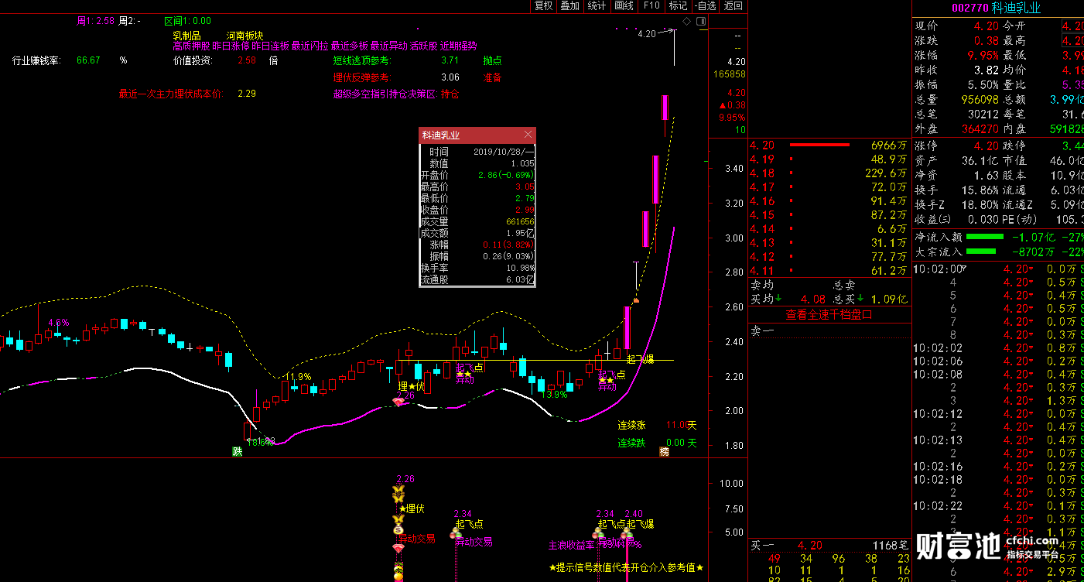This screenshot has height=582, width=1084.
Task: Click the 大宗流入 green bar
Action: (982, 252)
